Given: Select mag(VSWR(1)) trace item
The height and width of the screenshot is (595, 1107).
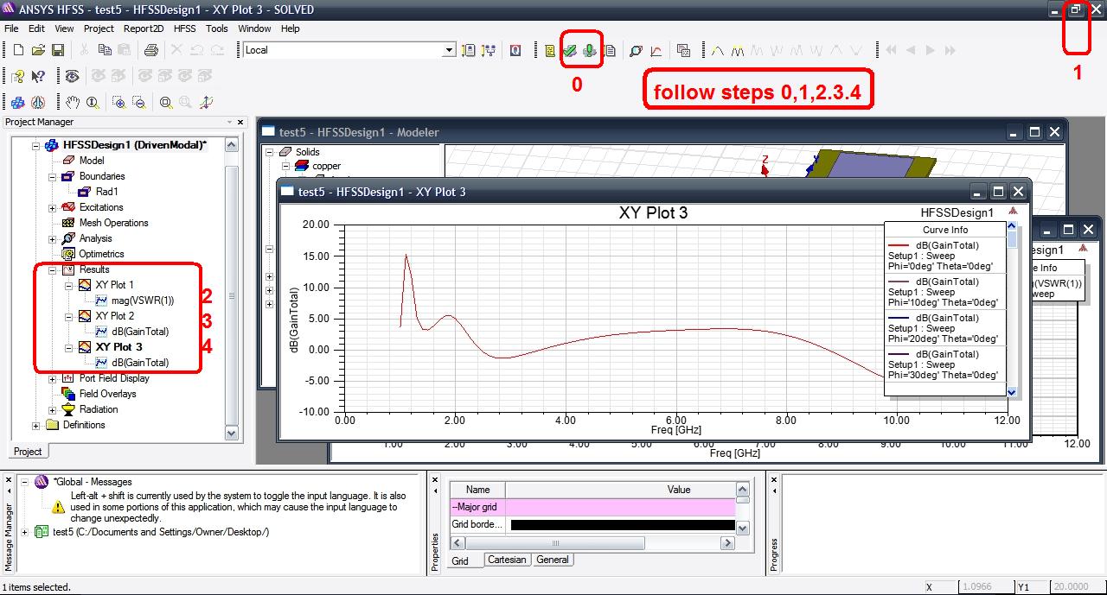Looking at the screenshot, I should coord(143,301).
